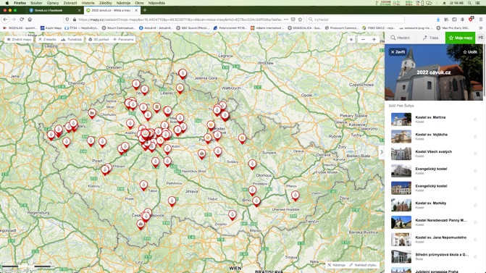Switch to Z letadla aerial map
The width and height of the screenshot is (486, 273).
coord(47,39)
